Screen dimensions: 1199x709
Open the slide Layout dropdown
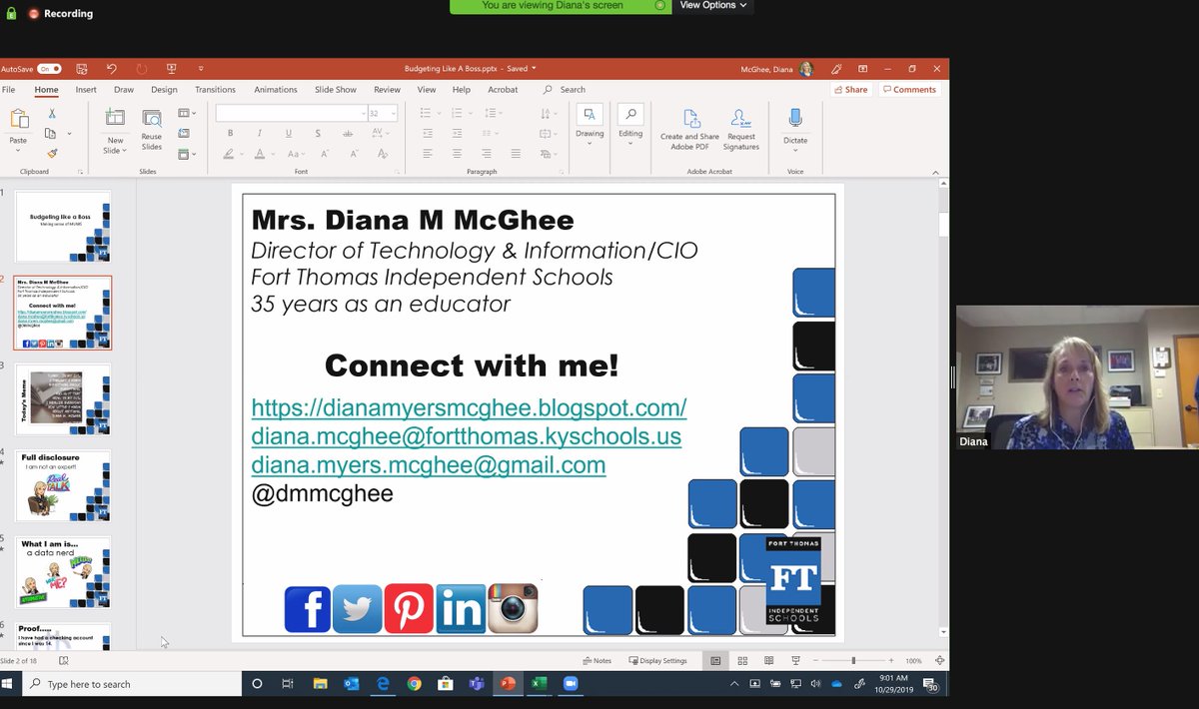[x=187, y=113]
